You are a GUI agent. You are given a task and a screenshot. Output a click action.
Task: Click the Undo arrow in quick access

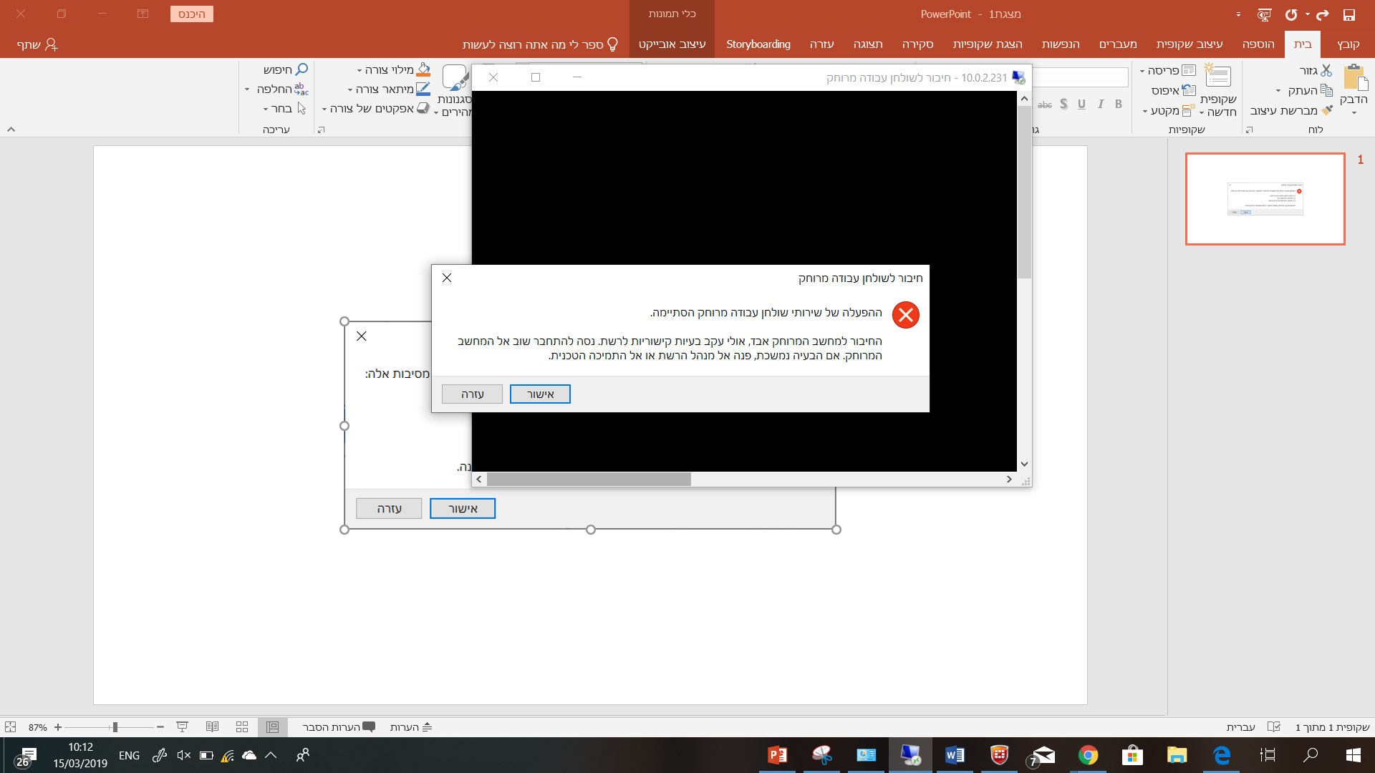(x=1291, y=14)
